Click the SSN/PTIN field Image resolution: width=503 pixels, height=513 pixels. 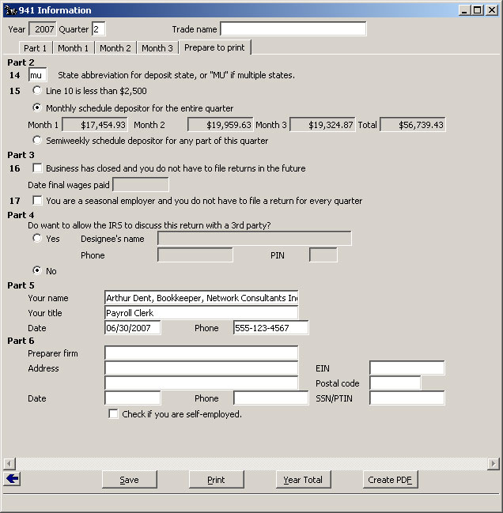click(x=407, y=398)
